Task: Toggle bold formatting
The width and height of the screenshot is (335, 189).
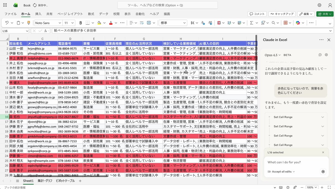Action: 80,23
